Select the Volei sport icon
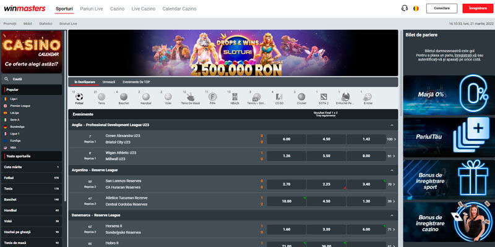Image resolution: width=495 pixels, height=247 pixels. [168, 97]
